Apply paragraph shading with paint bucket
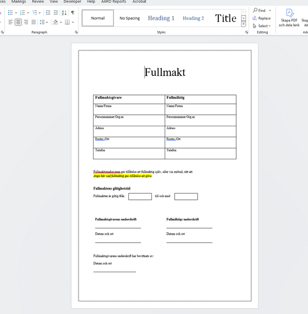This screenshot has height=314, width=308. (55, 22)
